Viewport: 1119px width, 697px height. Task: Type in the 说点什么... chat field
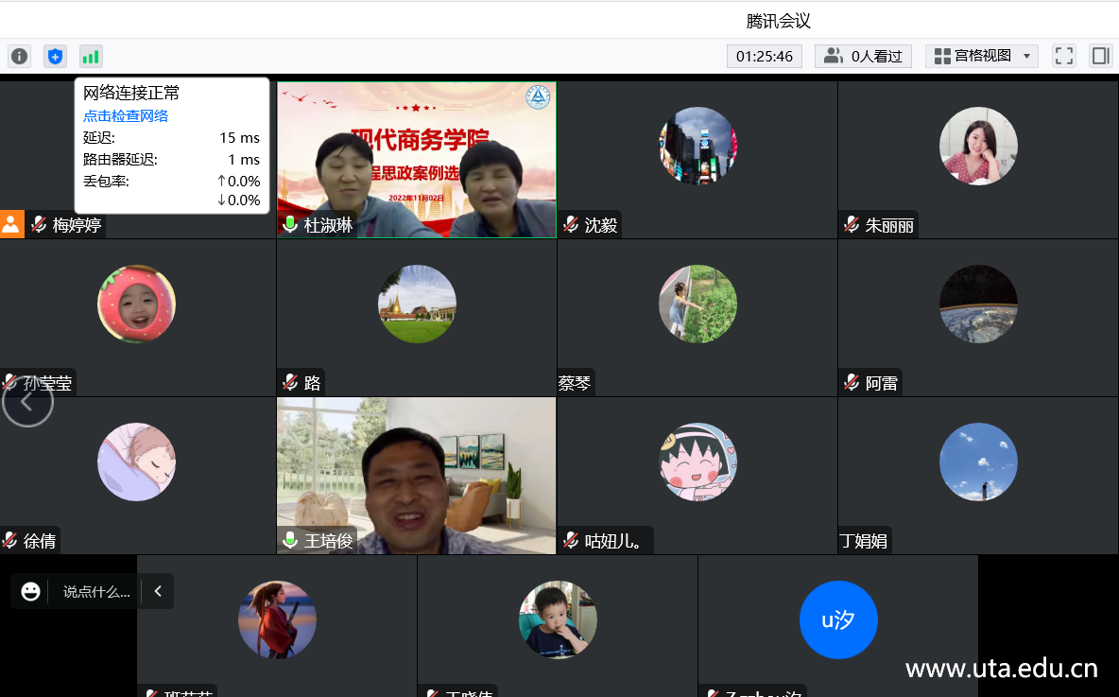tap(96, 592)
